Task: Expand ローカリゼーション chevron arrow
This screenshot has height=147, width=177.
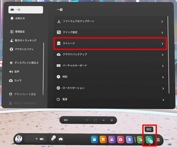Action: click(x=163, y=88)
